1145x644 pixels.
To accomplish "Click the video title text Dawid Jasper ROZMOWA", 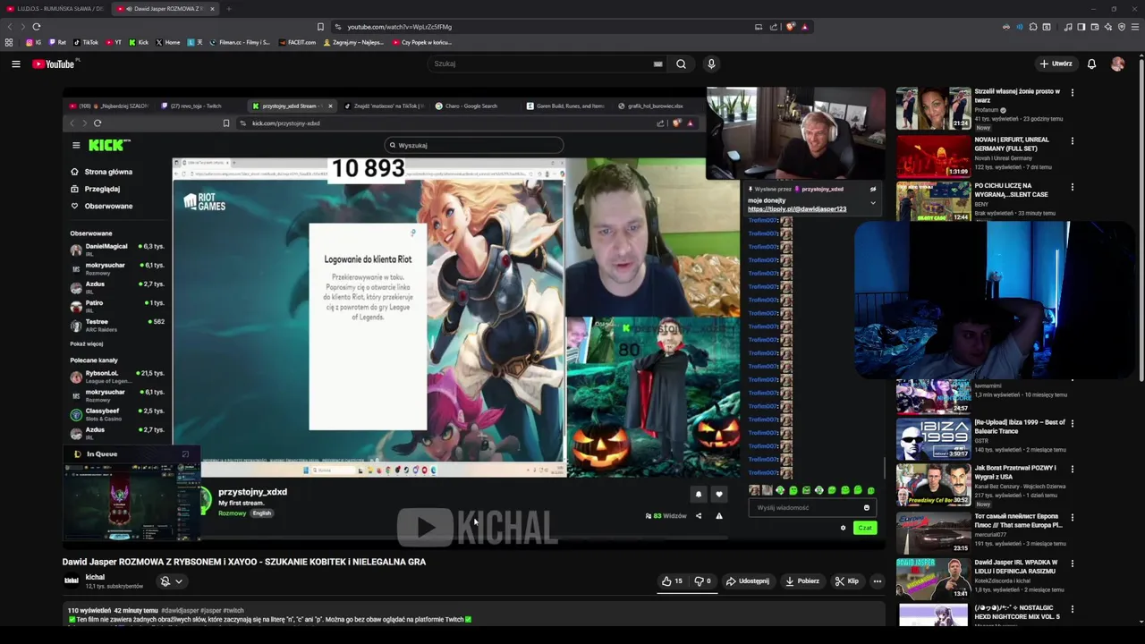I will pyautogui.click(x=243, y=562).
